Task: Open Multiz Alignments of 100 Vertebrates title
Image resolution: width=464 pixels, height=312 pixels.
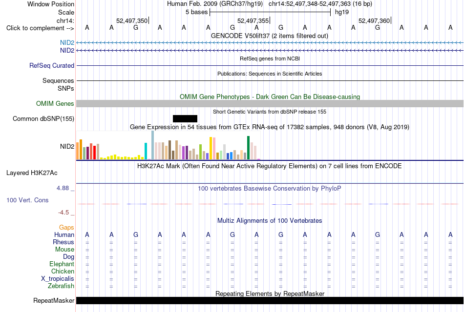Action: [270, 221]
